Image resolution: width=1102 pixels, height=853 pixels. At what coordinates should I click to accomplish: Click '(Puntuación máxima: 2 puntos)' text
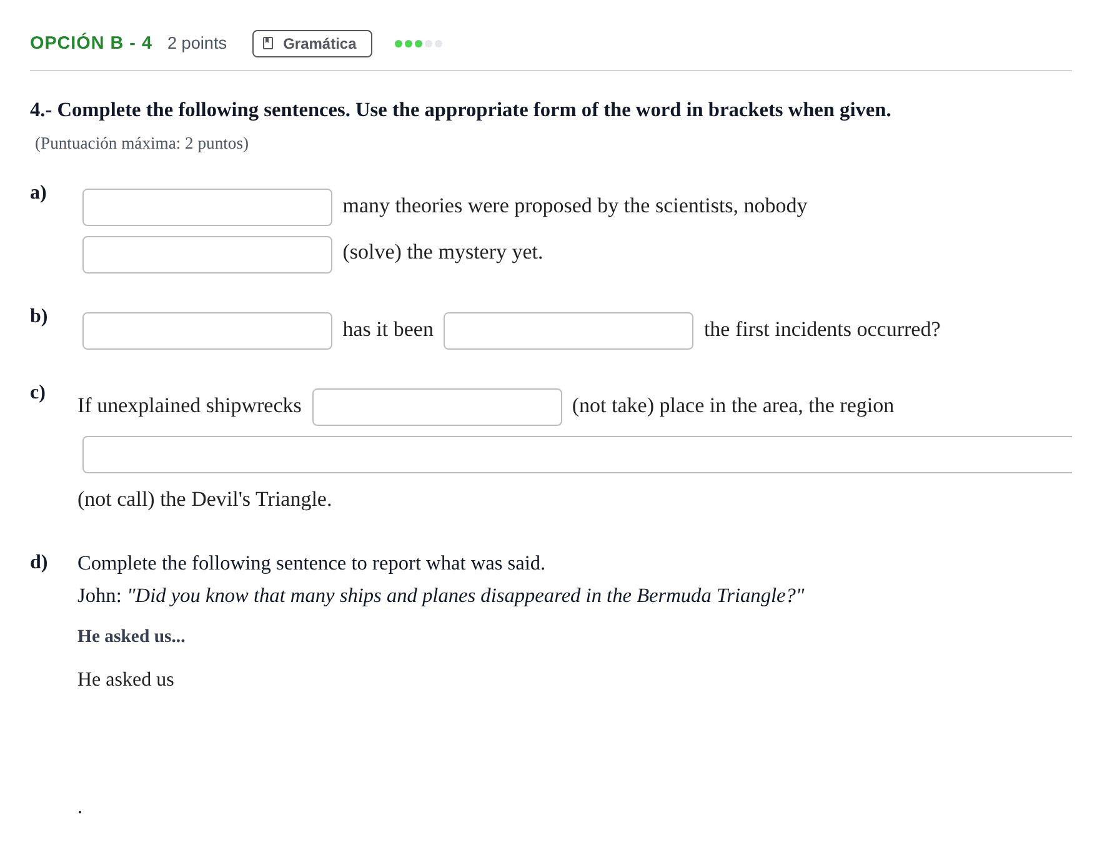click(142, 144)
